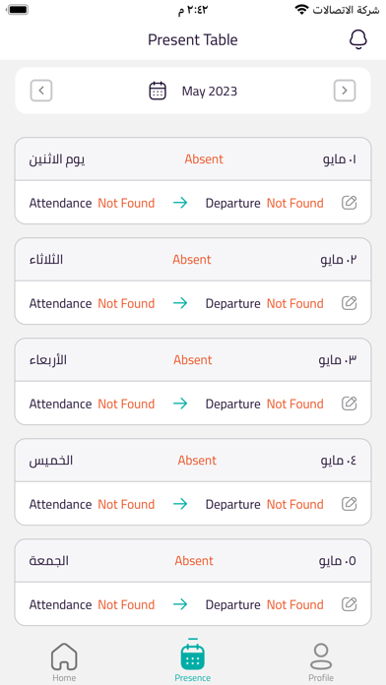
Task: Edit attendance record for 03 مايو
Action: pos(349,404)
